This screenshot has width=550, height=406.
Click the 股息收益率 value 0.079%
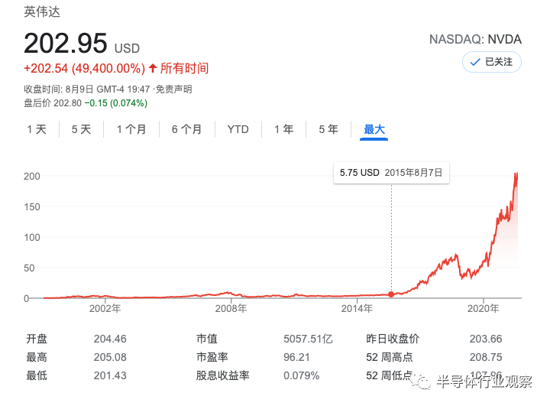[301, 375]
